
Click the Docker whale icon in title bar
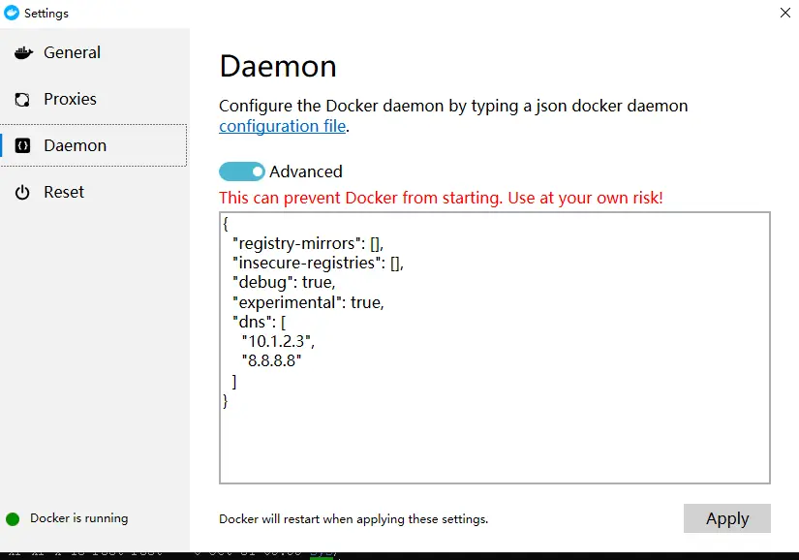tap(12, 13)
